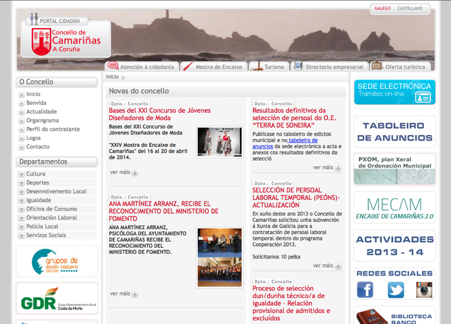Open the Bases del XXI Concurso article title
This screenshot has width=451, height=324.
pyautogui.click(x=159, y=114)
